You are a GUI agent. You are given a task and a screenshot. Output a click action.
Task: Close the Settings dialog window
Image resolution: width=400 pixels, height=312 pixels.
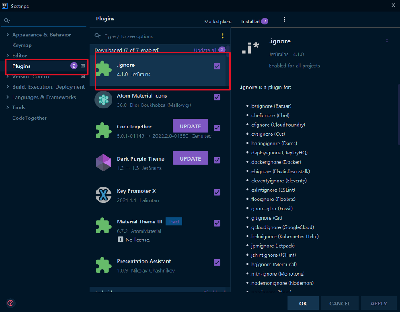tap(393, 5)
